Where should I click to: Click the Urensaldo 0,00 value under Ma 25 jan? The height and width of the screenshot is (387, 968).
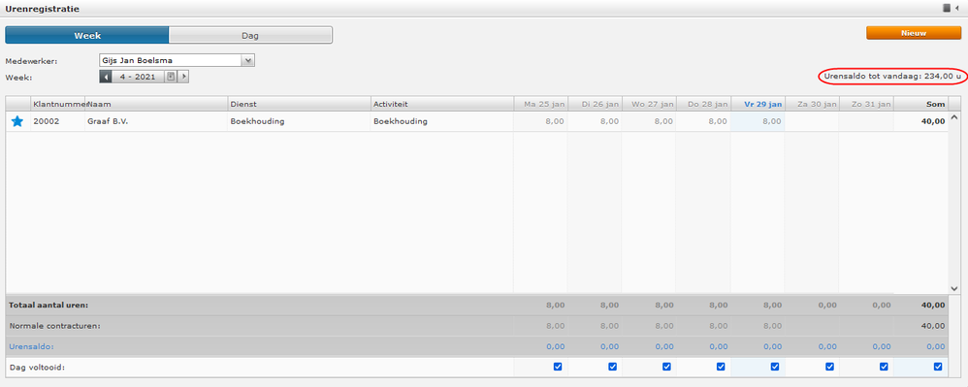click(555, 346)
